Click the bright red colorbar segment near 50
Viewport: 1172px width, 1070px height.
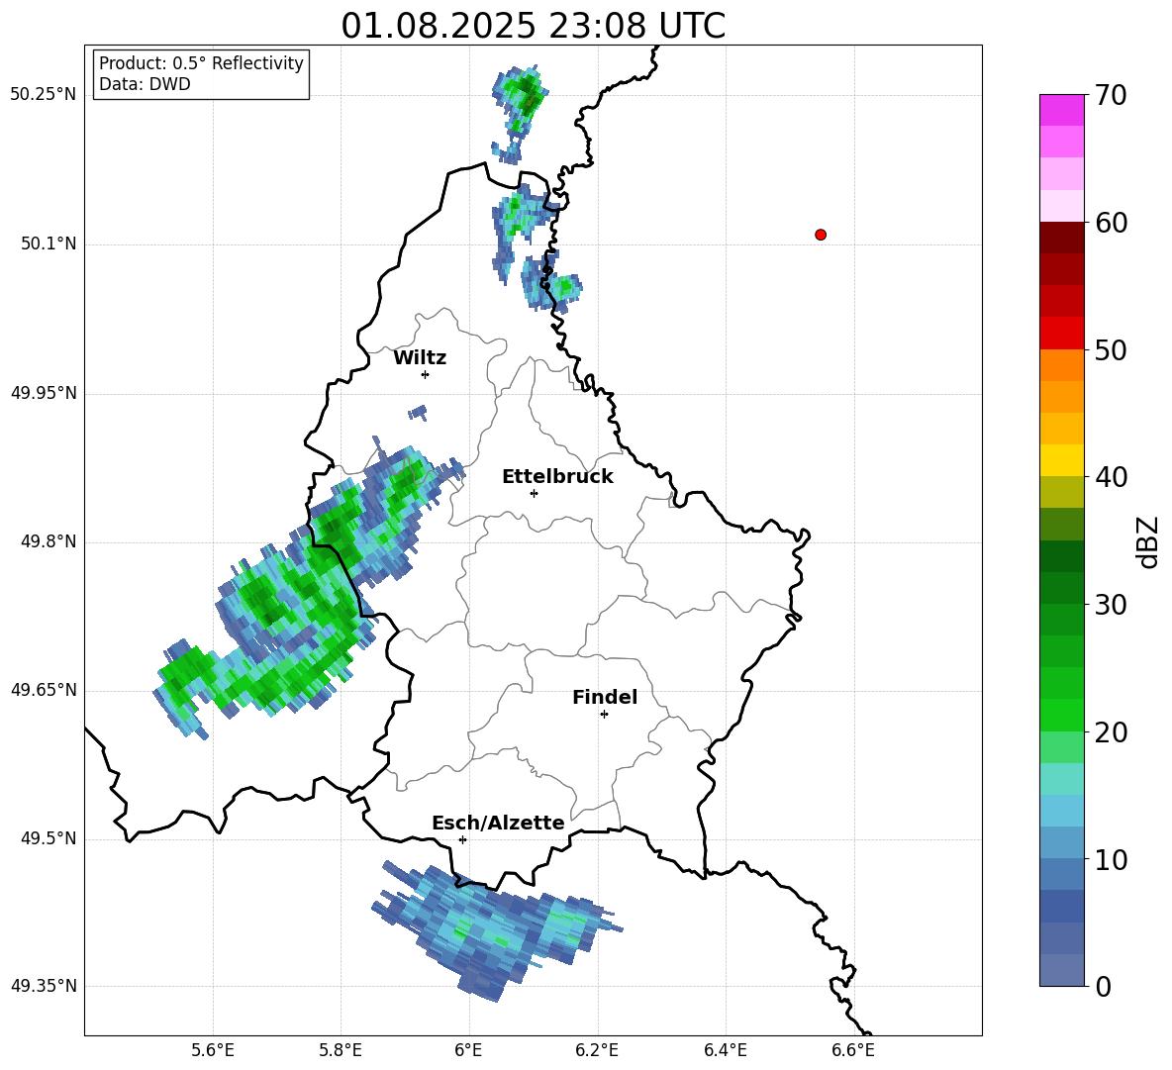1061,334
